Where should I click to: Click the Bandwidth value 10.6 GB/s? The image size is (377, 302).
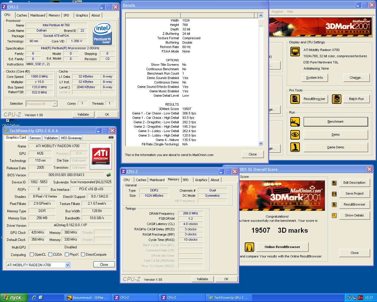[x=97, y=218]
